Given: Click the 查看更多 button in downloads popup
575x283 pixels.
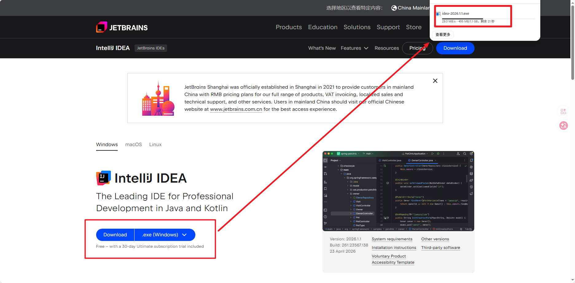Looking at the screenshot, I should (443, 35).
